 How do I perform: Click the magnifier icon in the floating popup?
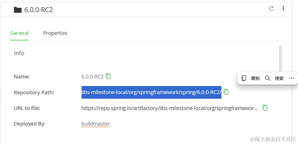[x=268, y=78]
